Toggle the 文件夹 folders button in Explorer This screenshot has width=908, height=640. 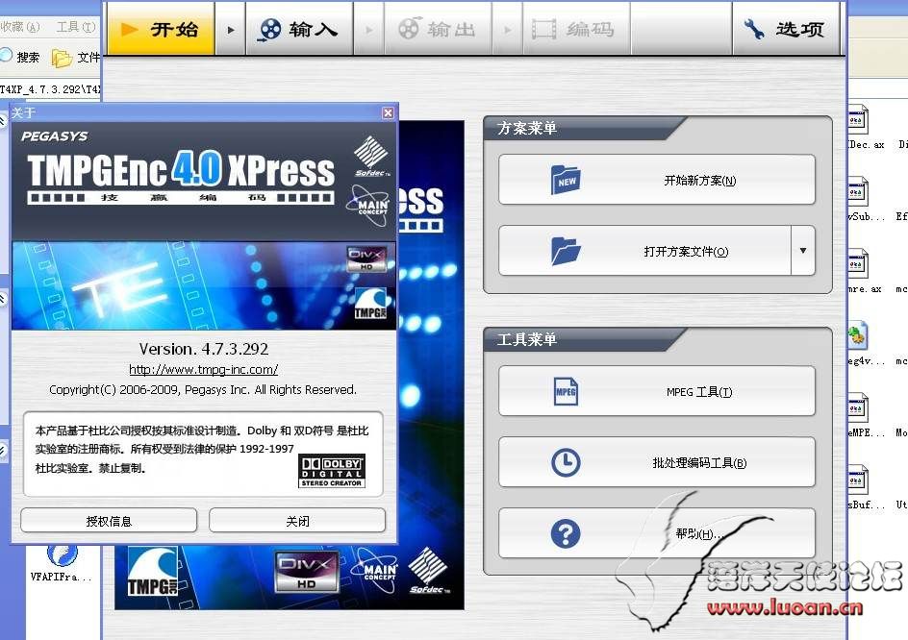pos(75,58)
